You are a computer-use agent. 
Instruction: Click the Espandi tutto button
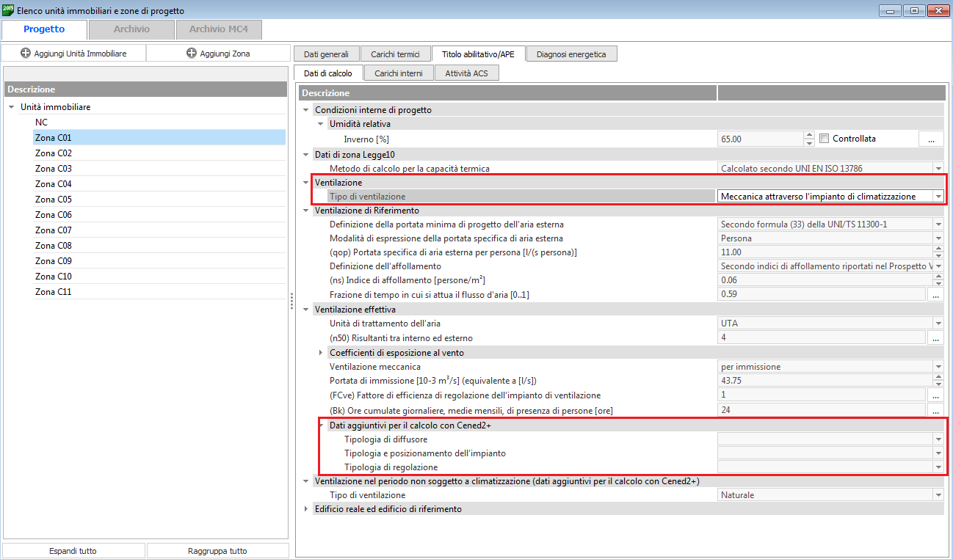click(x=73, y=551)
